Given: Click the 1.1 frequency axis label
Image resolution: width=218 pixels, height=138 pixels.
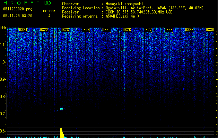Looking at the screenshot, I should pos(3,45).
